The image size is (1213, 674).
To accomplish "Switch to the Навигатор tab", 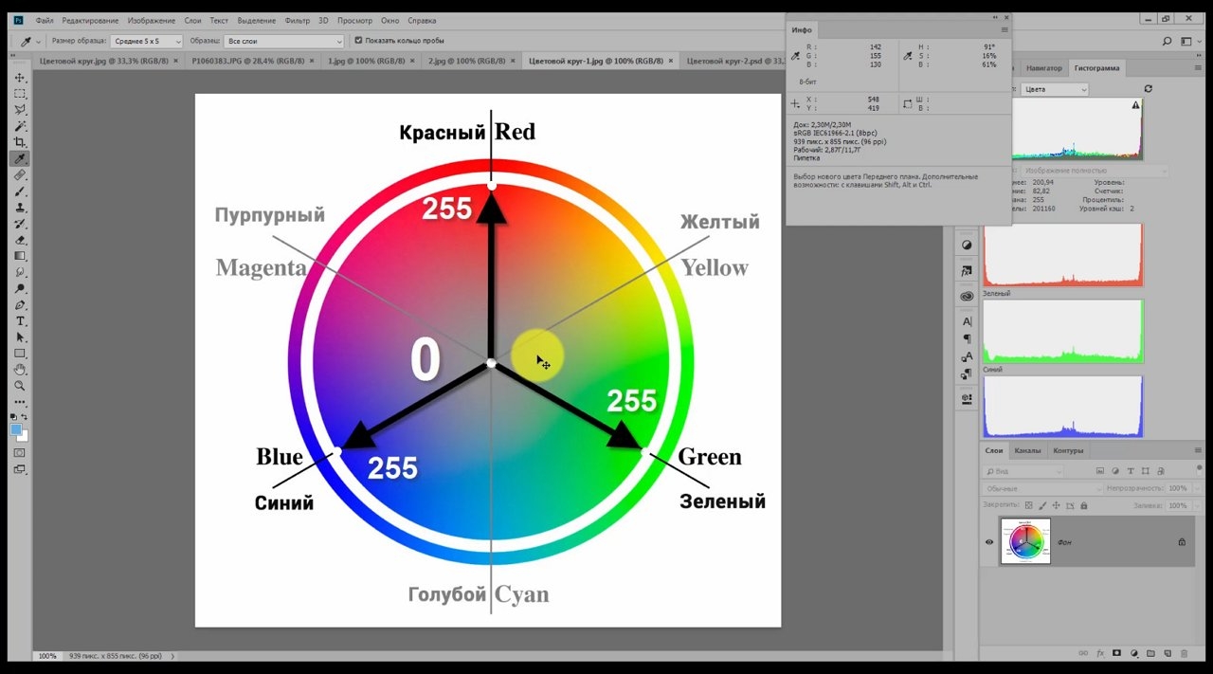I will click(x=1043, y=68).
